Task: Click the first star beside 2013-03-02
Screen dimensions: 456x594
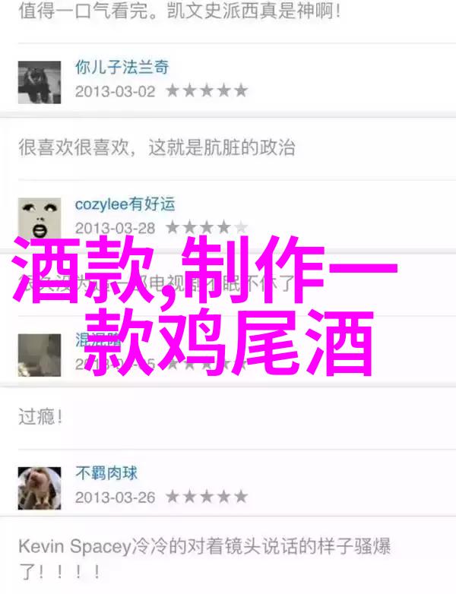Action: point(173,91)
